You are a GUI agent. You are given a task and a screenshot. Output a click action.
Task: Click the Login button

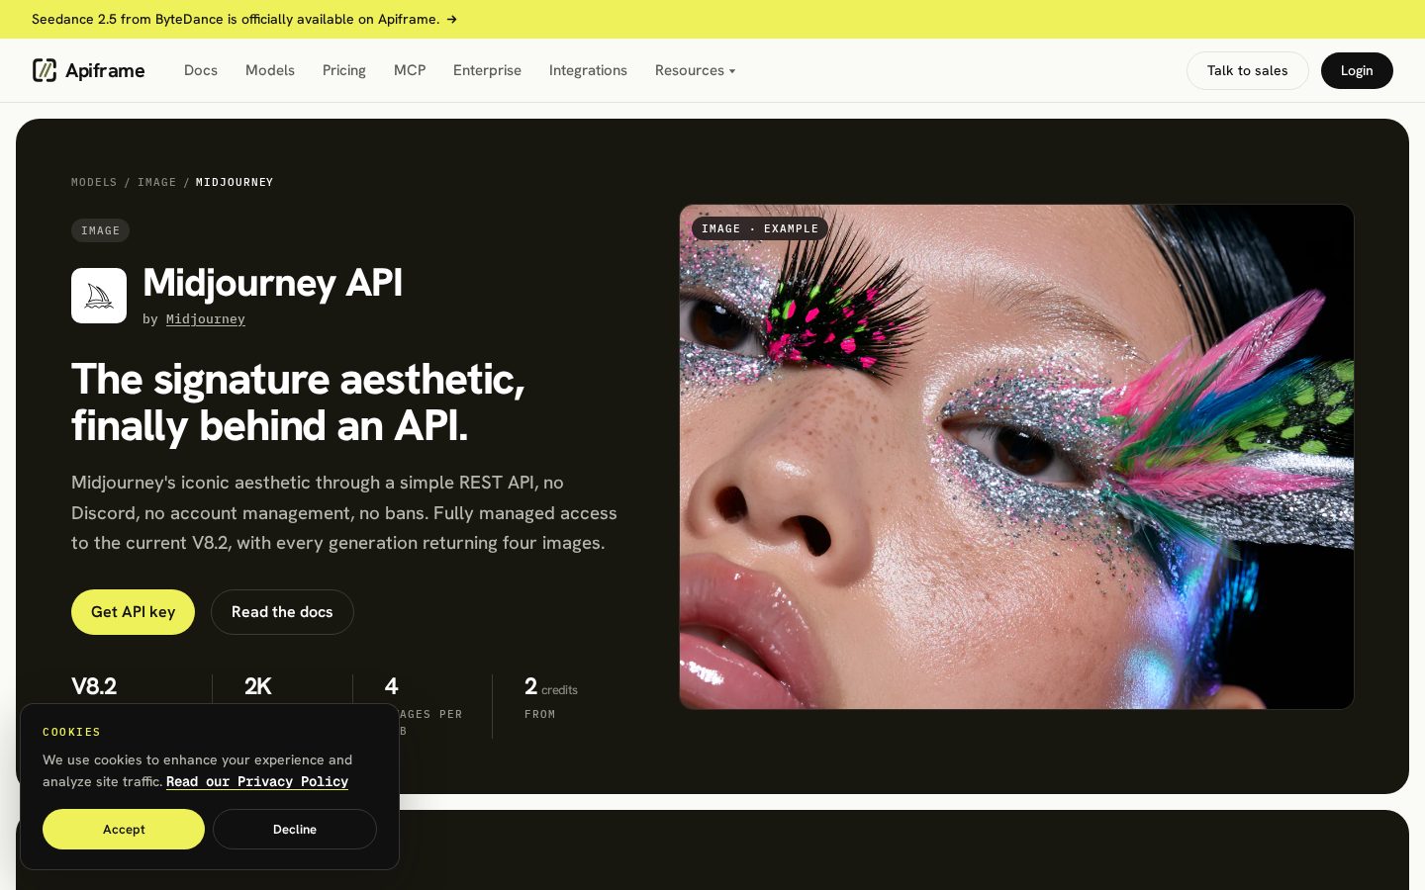point(1357,70)
